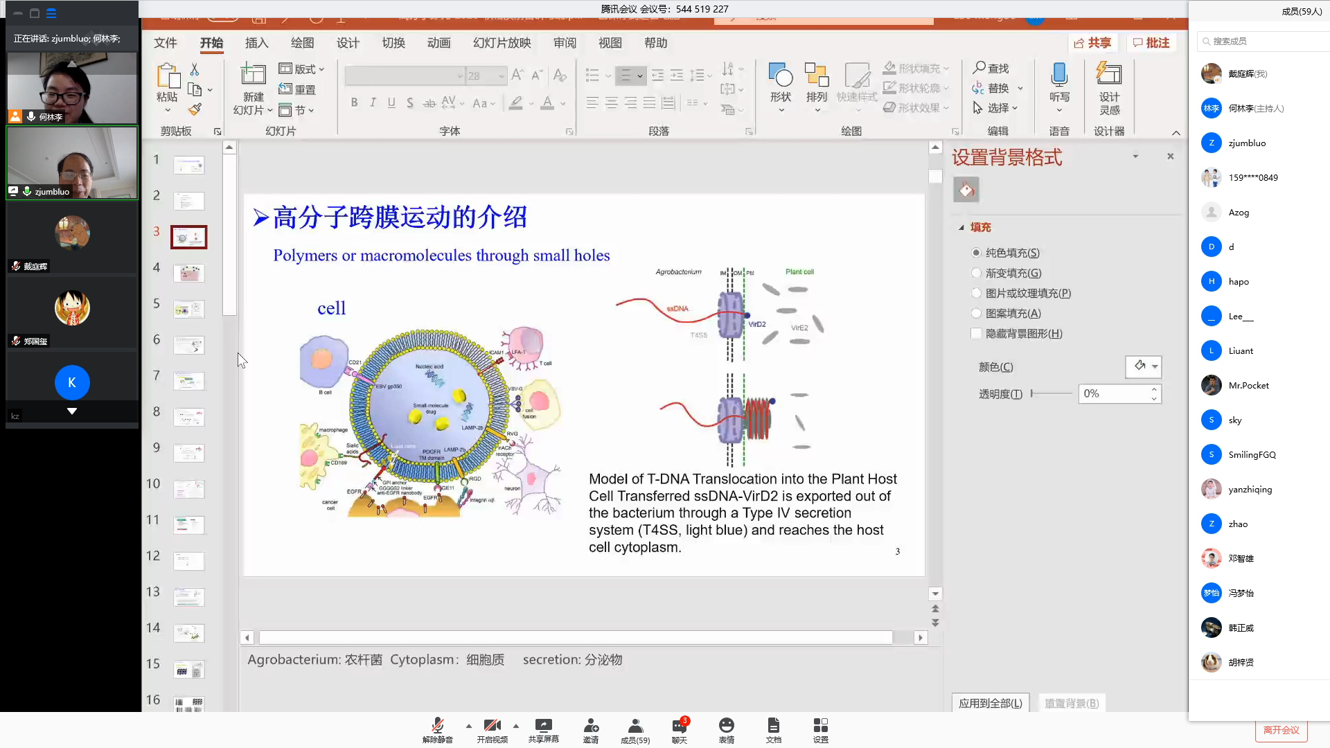
Task: Open the Designer ideas icon
Action: pyautogui.click(x=1108, y=75)
